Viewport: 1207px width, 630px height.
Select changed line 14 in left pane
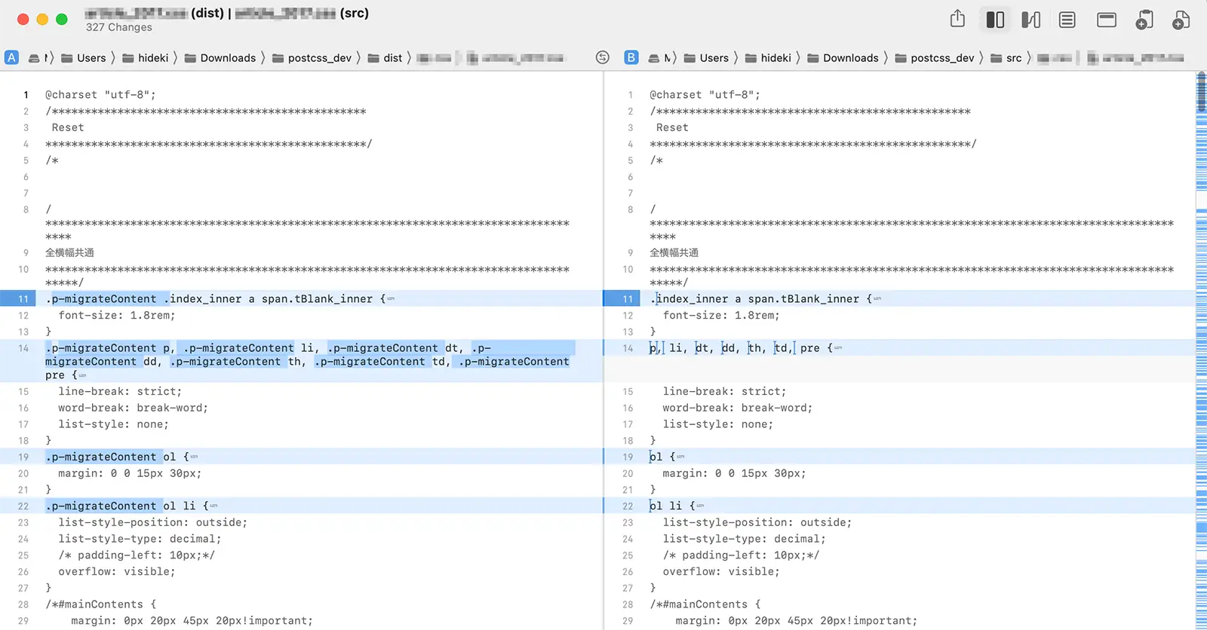point(302,361)
